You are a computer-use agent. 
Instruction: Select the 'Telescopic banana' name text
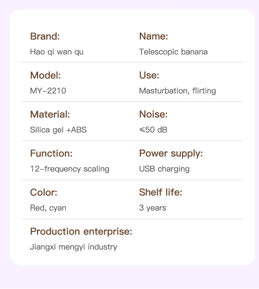click(173, 52)
